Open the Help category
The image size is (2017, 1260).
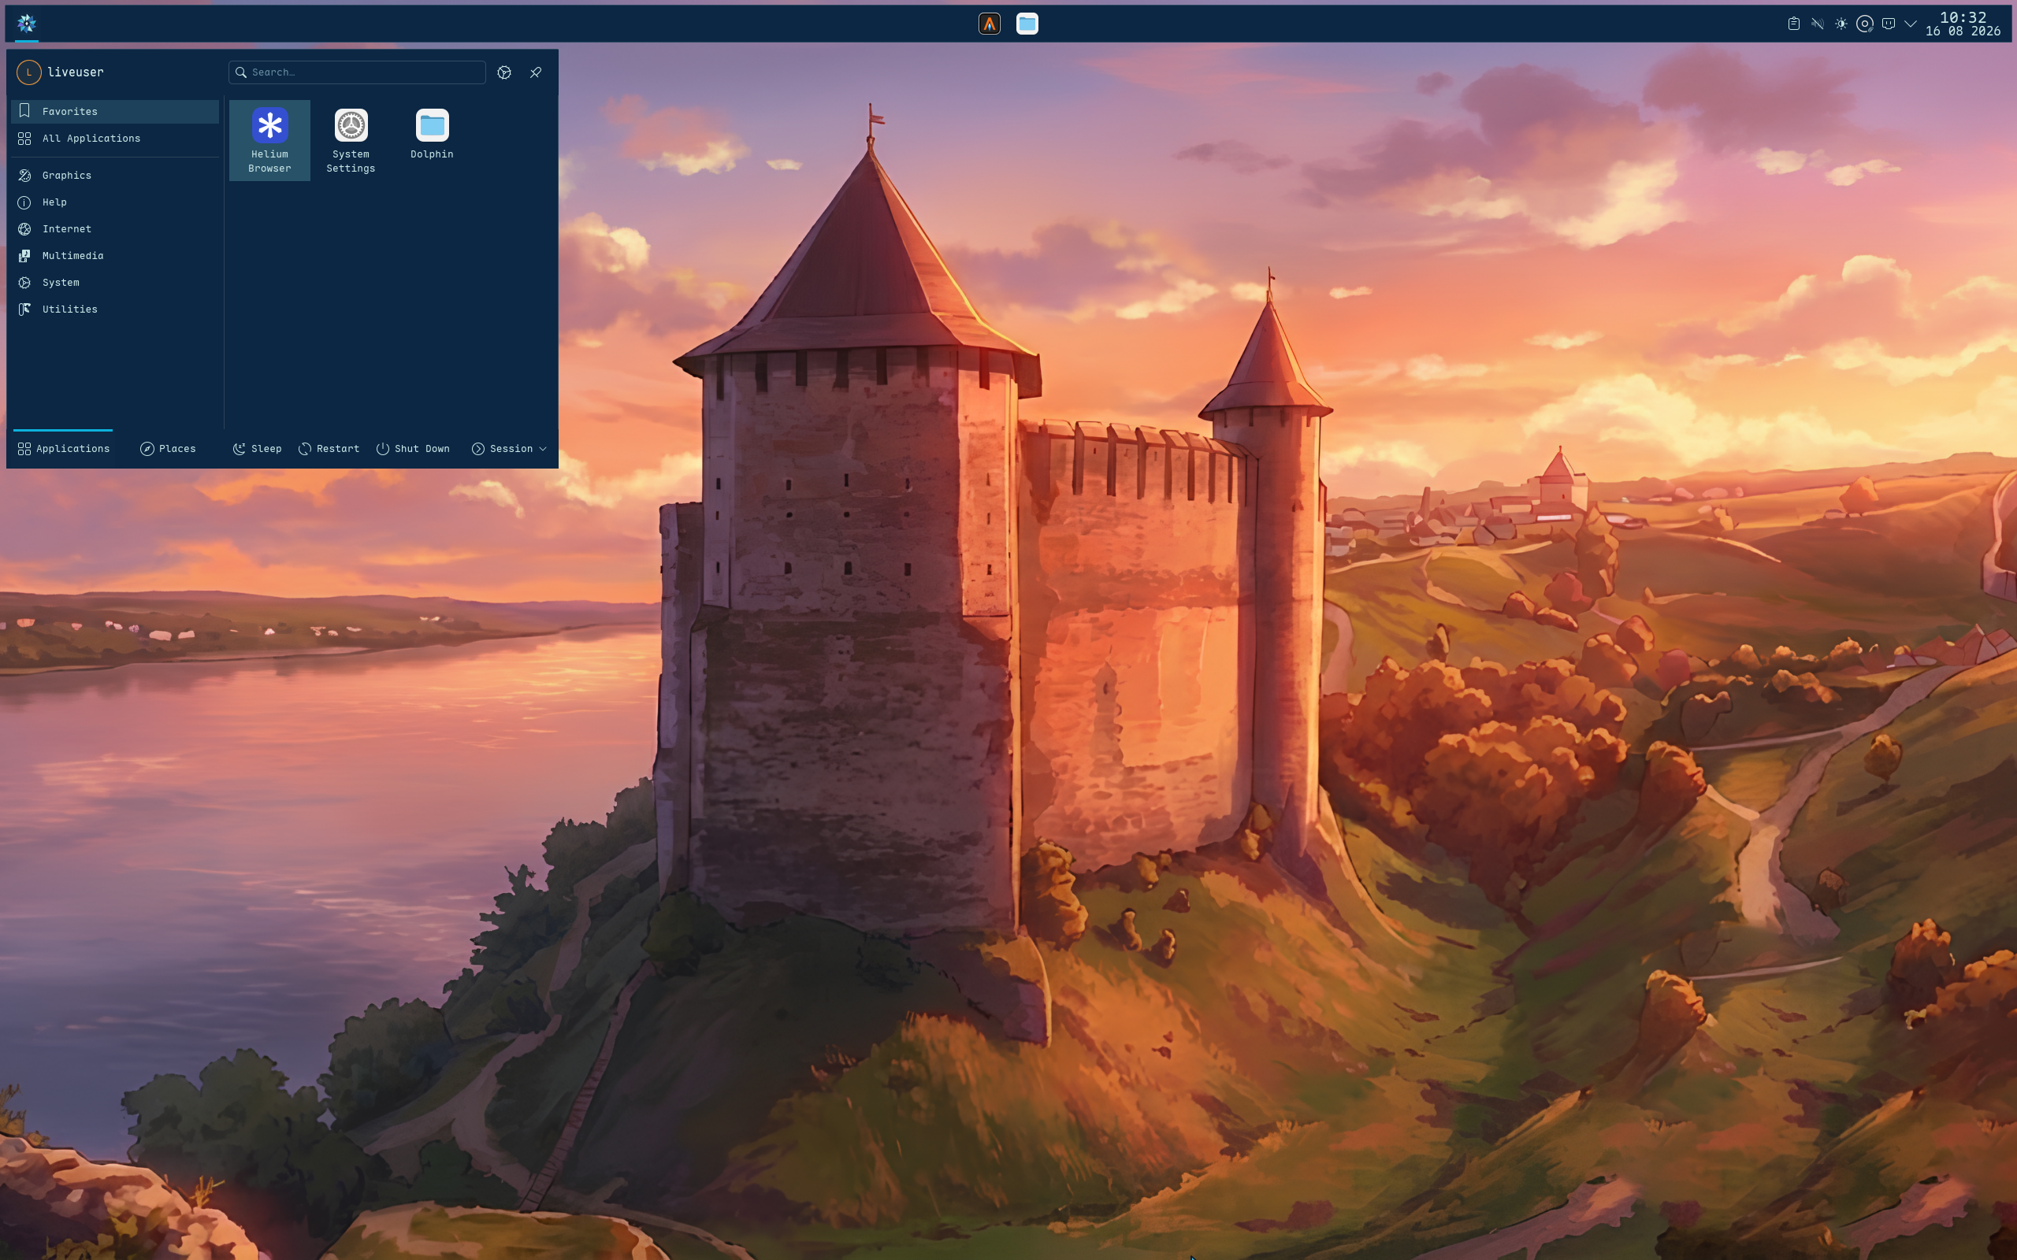(115, 202)
